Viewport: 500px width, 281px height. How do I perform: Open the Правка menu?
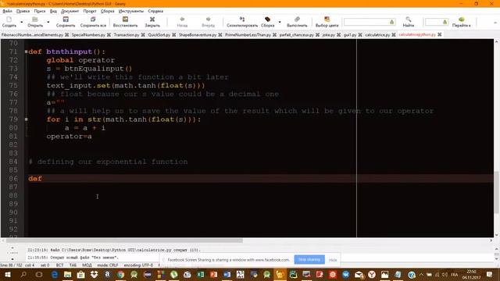click(23, 11)
